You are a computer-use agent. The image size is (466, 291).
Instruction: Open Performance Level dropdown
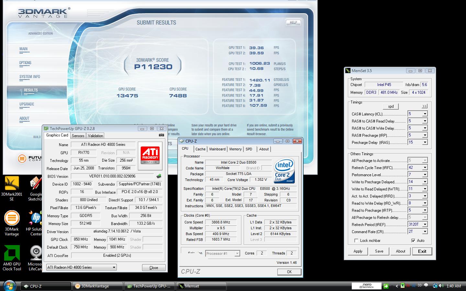(x=425, y=175)
